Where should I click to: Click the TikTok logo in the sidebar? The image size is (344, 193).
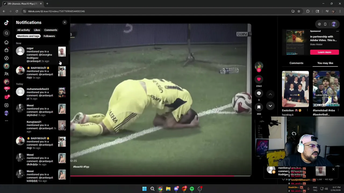coord(6,23)
